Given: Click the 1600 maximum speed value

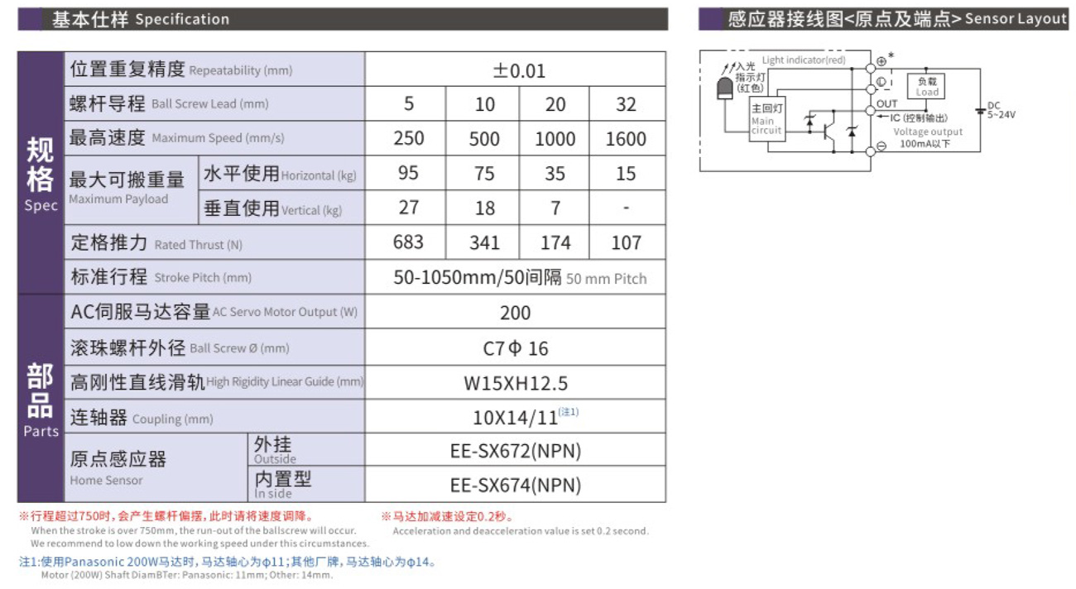Looking at the screenshot, I should [x=626, y=139].
